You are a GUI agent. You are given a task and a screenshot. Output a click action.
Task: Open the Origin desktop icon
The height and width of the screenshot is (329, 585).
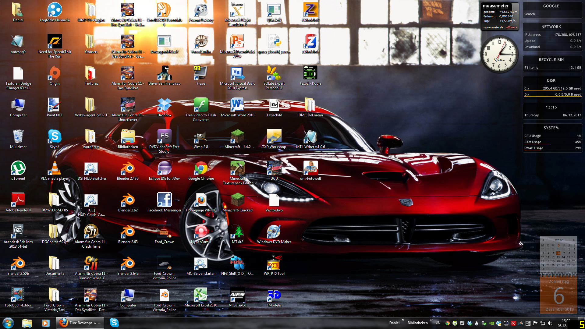pos(55,76)
